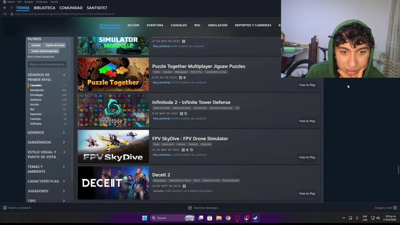Open the Deceit 2 title link
This screenshot has height=225, width=400.
click(x=161, y=175)
